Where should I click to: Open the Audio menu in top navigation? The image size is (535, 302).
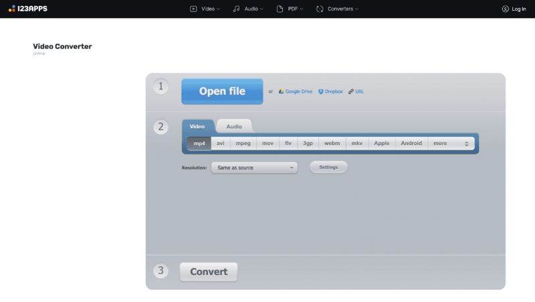click(248, 9)
